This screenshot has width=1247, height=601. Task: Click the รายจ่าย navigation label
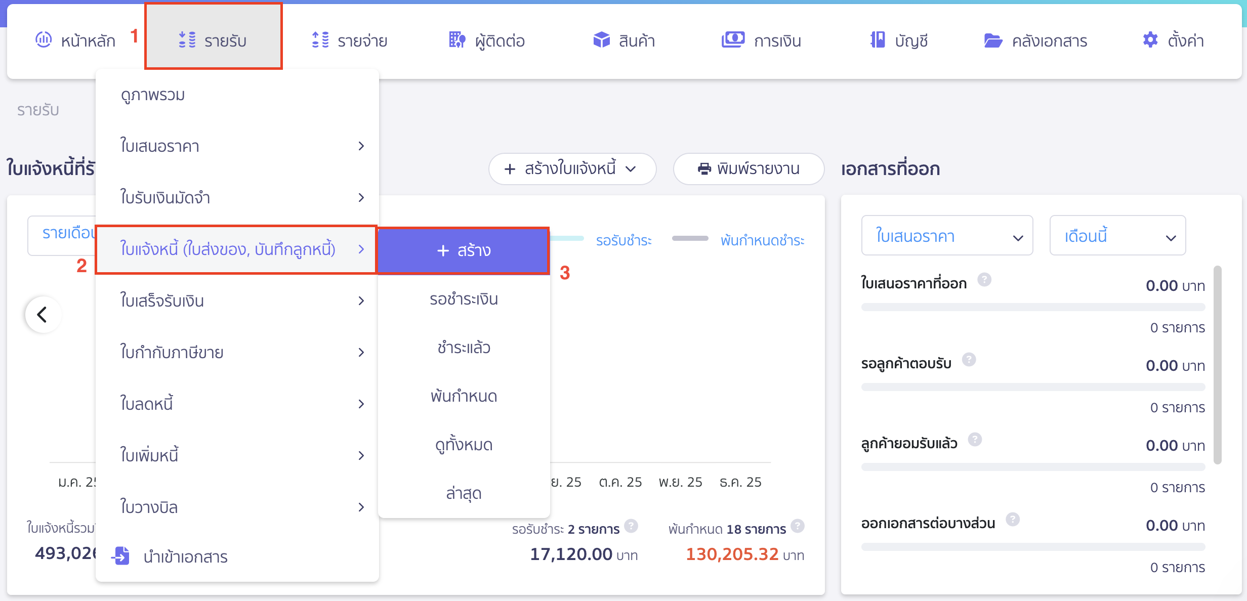[x=362, y=40]
